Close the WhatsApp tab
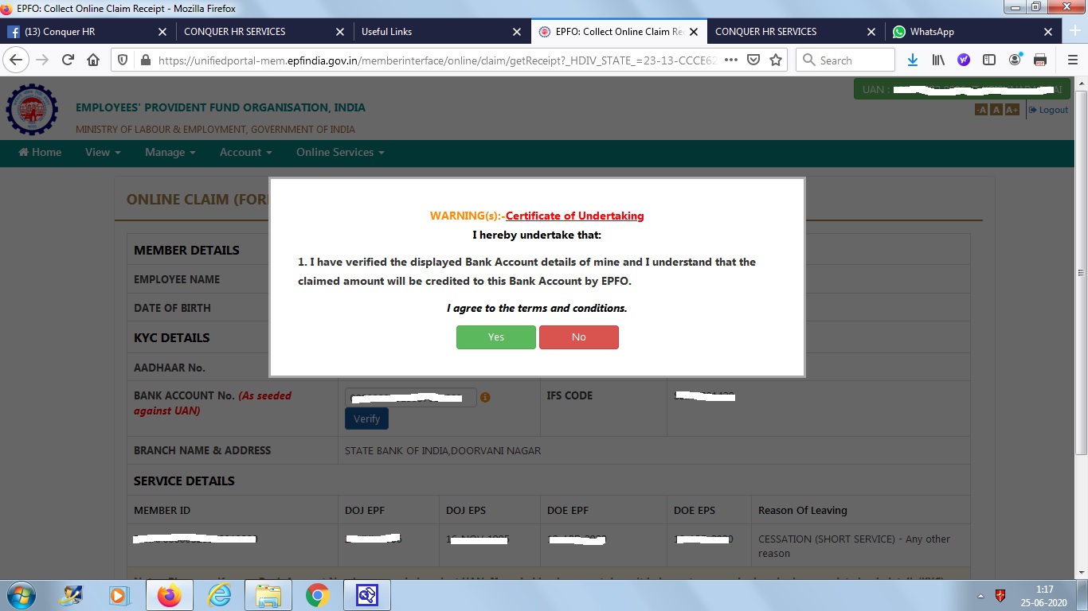 (1048, 32)
